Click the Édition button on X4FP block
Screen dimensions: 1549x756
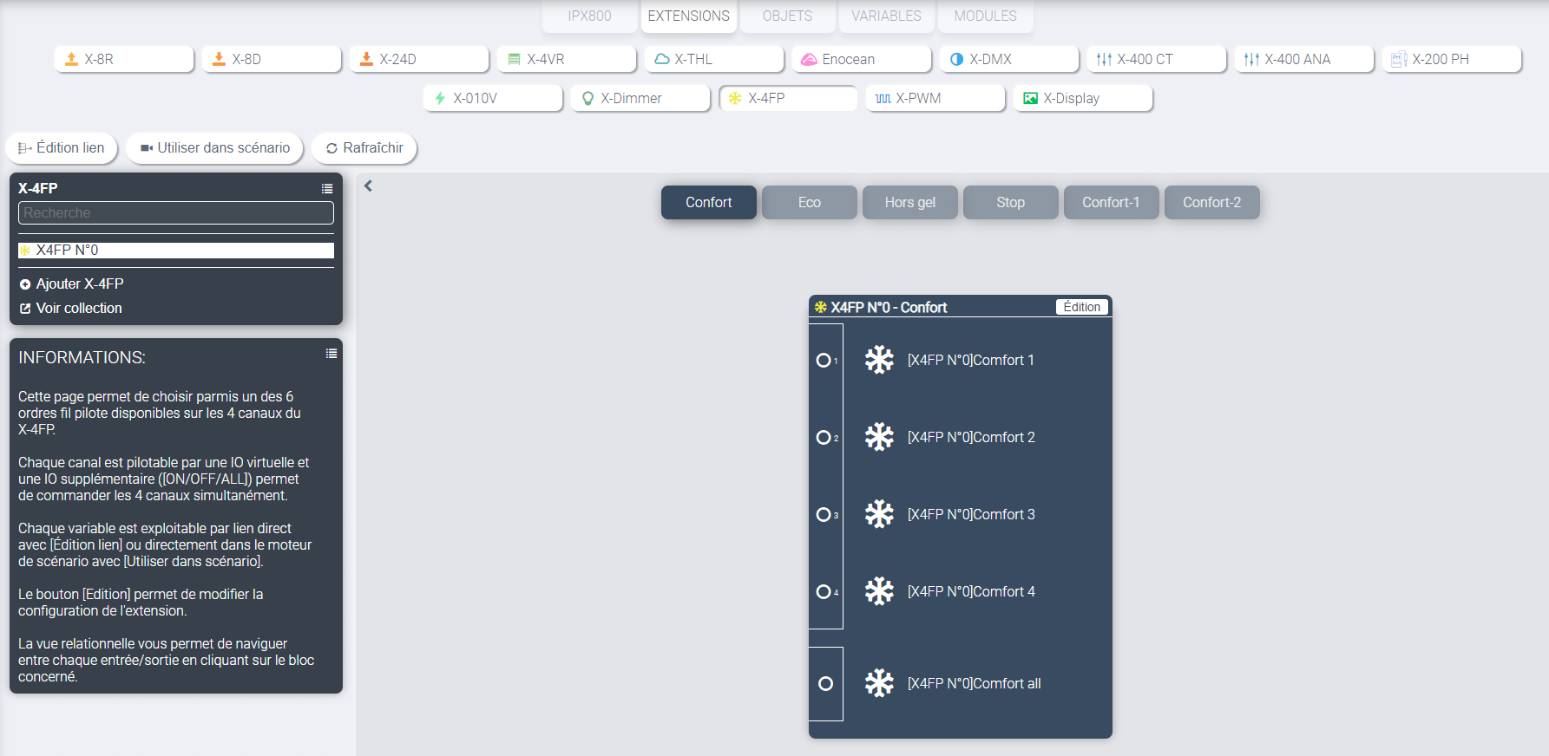[1082, 307]
